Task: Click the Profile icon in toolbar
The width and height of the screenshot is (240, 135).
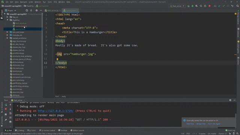Action: pyautogui.click(x=201, y=6)
